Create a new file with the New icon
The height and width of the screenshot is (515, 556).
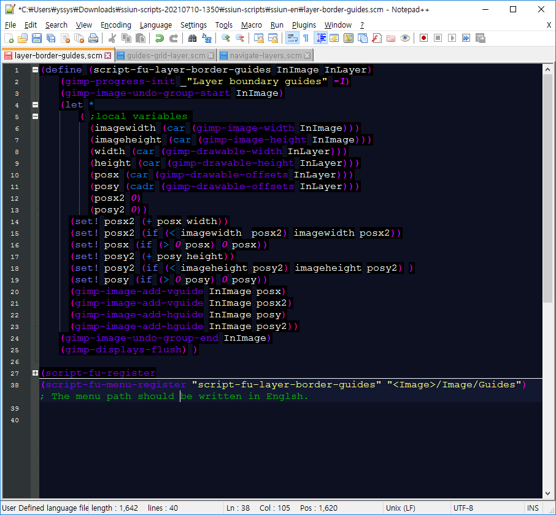pos(9,38)
